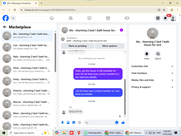Select the Messenger | Facebook browser tab
The width and height of the screenshot is (181, 136).
click(20, 3)
